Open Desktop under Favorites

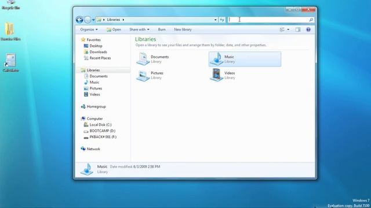click(96, 46)
